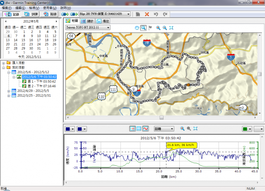The image size is (265, 191).
Task: Open the blank dropdown right of green swatch
Action: [259, 129]
